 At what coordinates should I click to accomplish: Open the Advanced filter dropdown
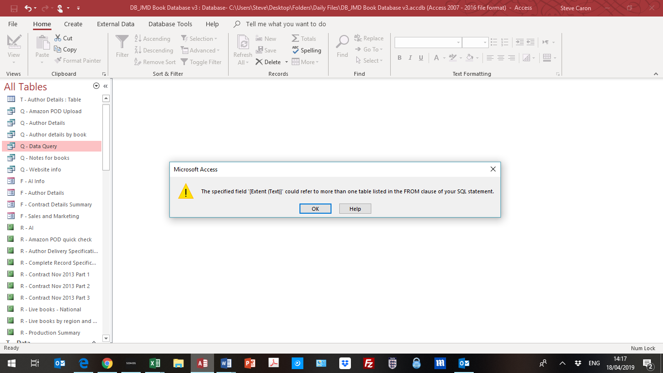coord(200,50)
